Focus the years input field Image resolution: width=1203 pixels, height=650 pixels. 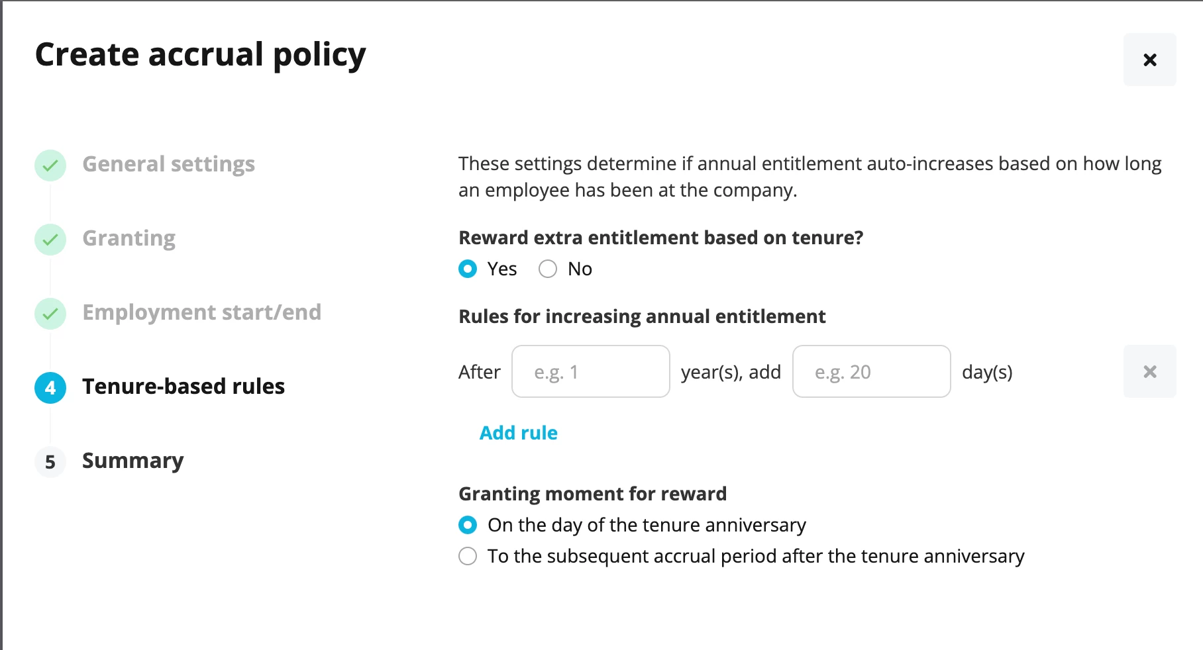[x=591, y=371]
